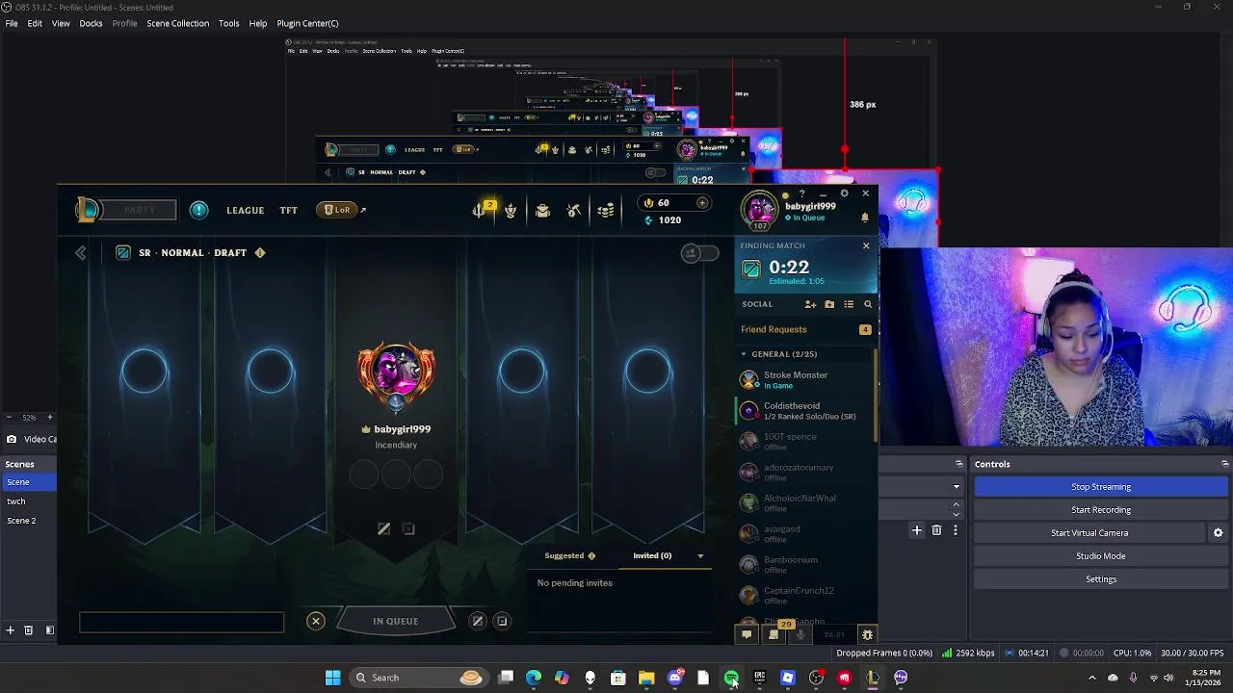Image resolution: width=1233 pixels, height=693 pixels.
Task: Open the exclamation-mark notices icon
Action: 198,210
